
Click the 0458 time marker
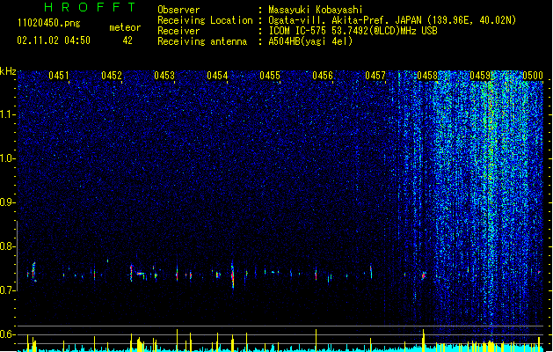pos(427,76)
